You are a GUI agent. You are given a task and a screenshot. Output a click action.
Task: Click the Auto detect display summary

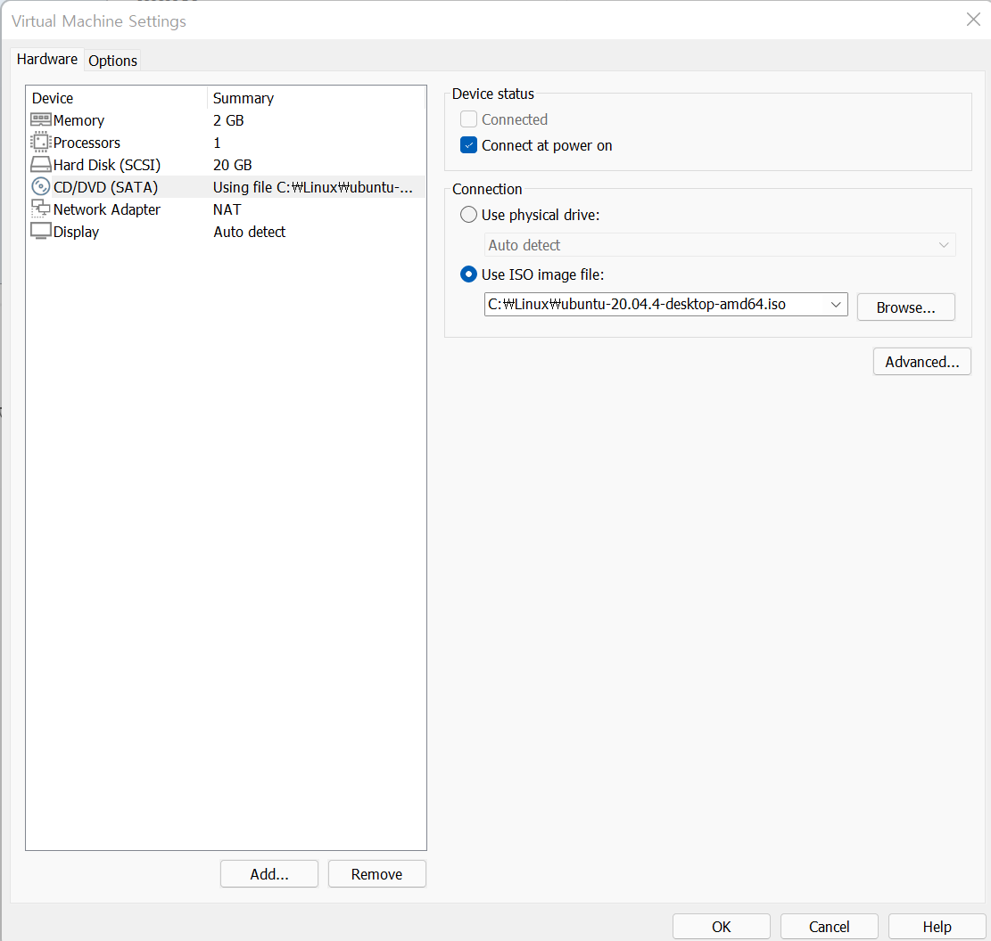(249, 232)
